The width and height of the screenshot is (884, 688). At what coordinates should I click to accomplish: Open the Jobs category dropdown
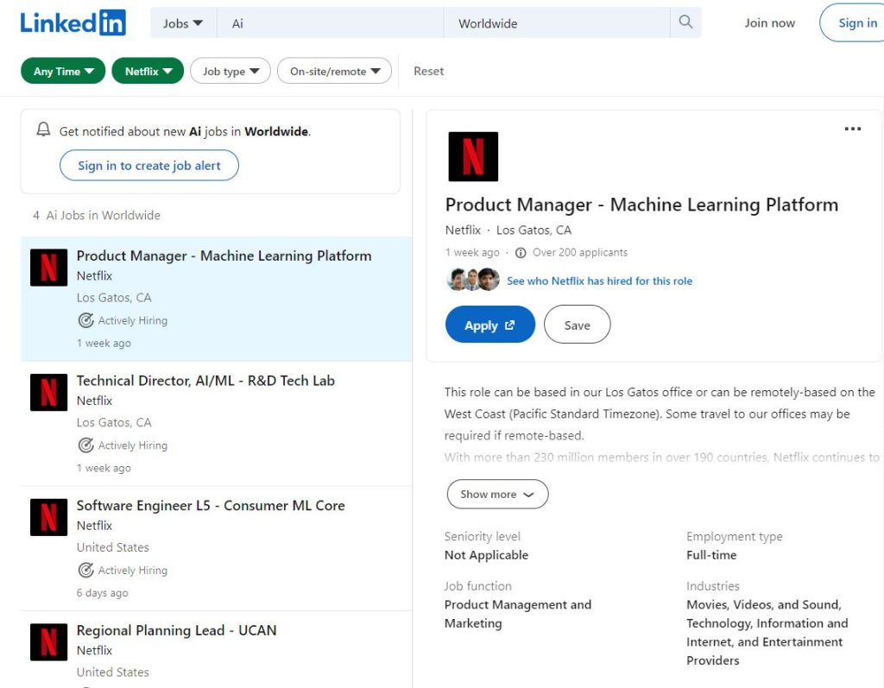click(183, 23)
